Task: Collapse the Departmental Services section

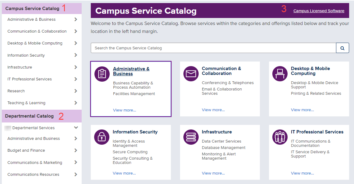Action: [76, 128]
